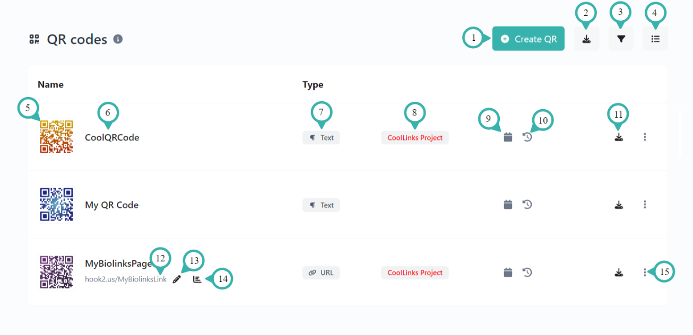
Task: Open statistics for MyBiolinksPage
Action: coord(197,279)
